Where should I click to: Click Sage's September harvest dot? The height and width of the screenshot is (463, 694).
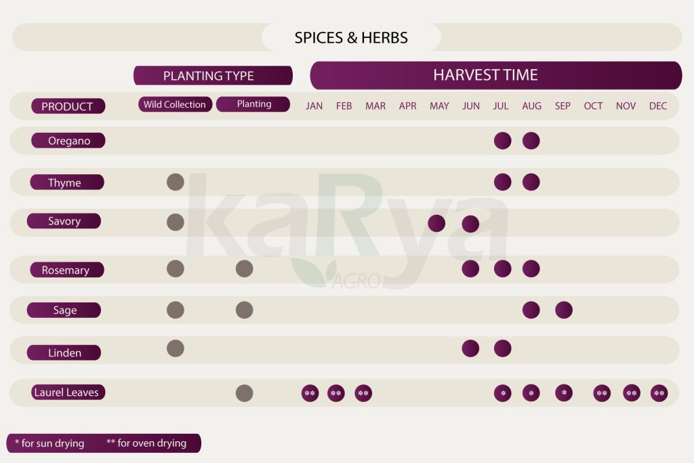(x=564, y=310)
